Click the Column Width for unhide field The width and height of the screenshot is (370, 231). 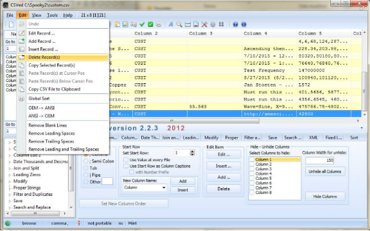point(320,160)
